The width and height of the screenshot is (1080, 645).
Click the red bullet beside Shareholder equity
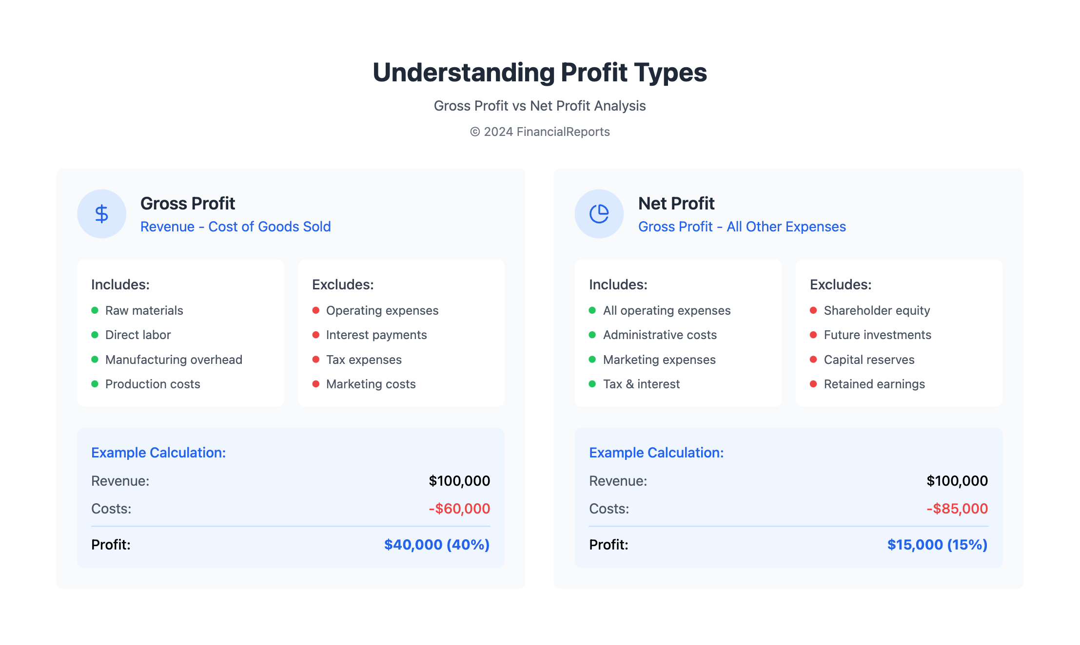point(813,310)
